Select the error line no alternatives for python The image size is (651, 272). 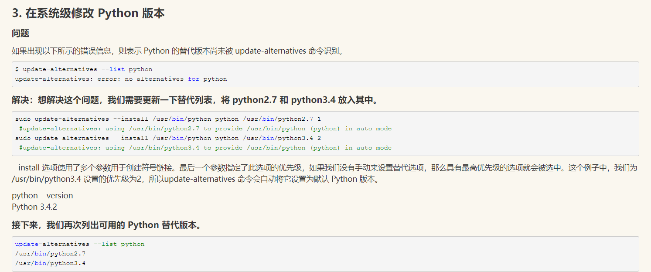click(121, 78)
